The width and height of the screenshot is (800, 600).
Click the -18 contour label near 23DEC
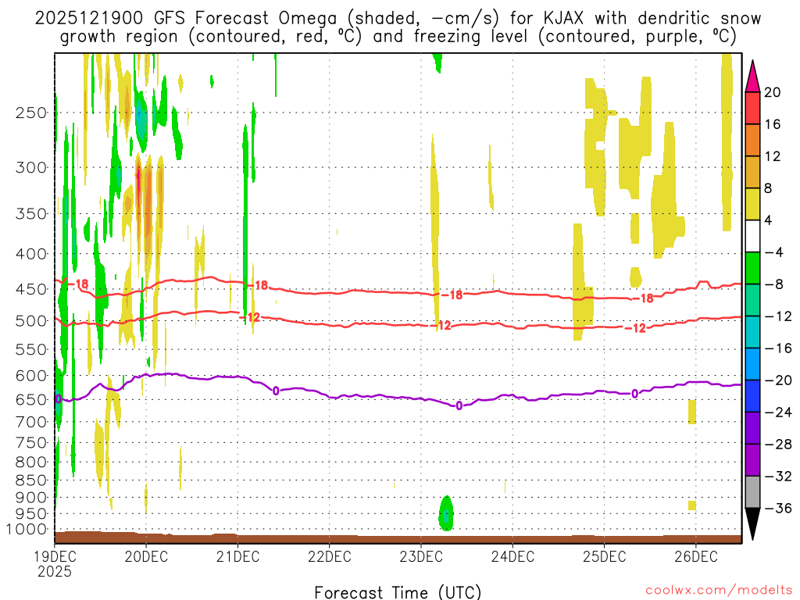pyautogui.click(x=452, y=295)
